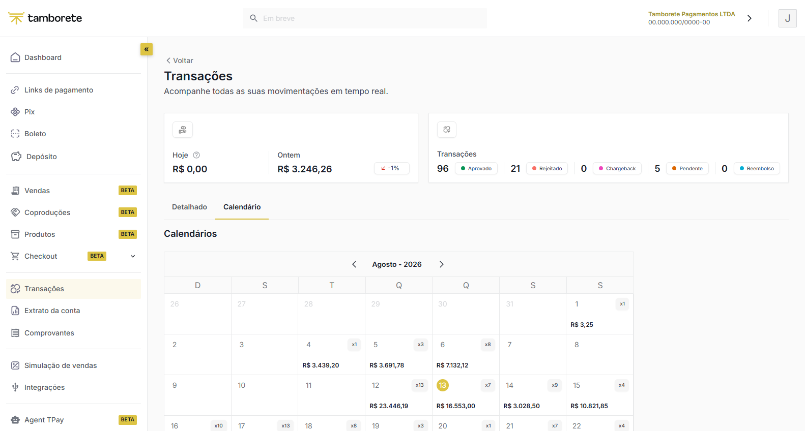This screenshot has height=431, width=805.
Task: Click the -1% variation badge
Action: [392, 168]
